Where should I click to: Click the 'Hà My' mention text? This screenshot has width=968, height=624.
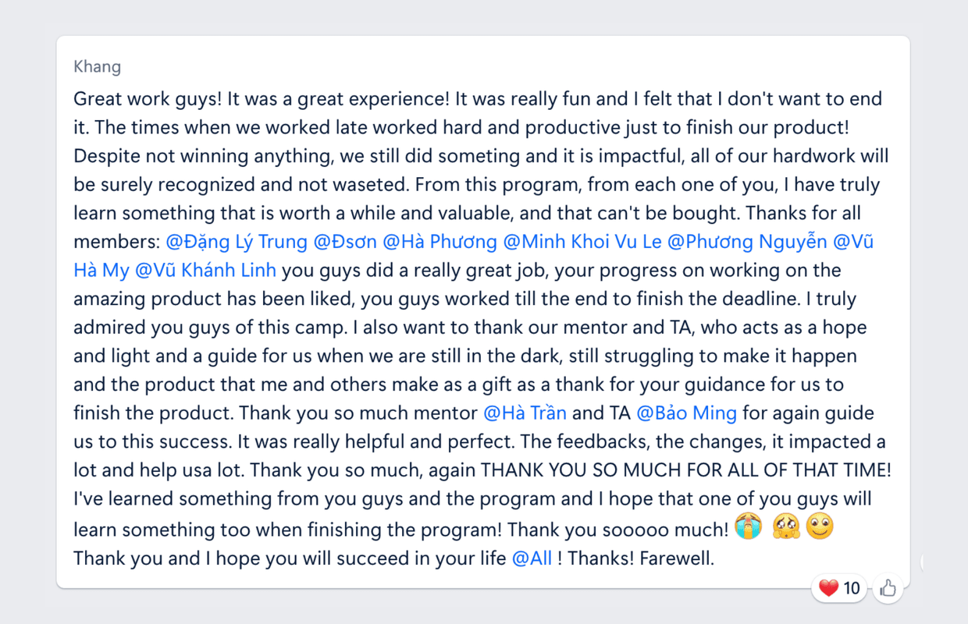(x=101, y=271)
